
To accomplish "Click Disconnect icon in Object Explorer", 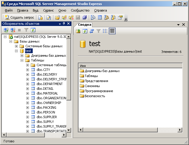I will (13, 30).
